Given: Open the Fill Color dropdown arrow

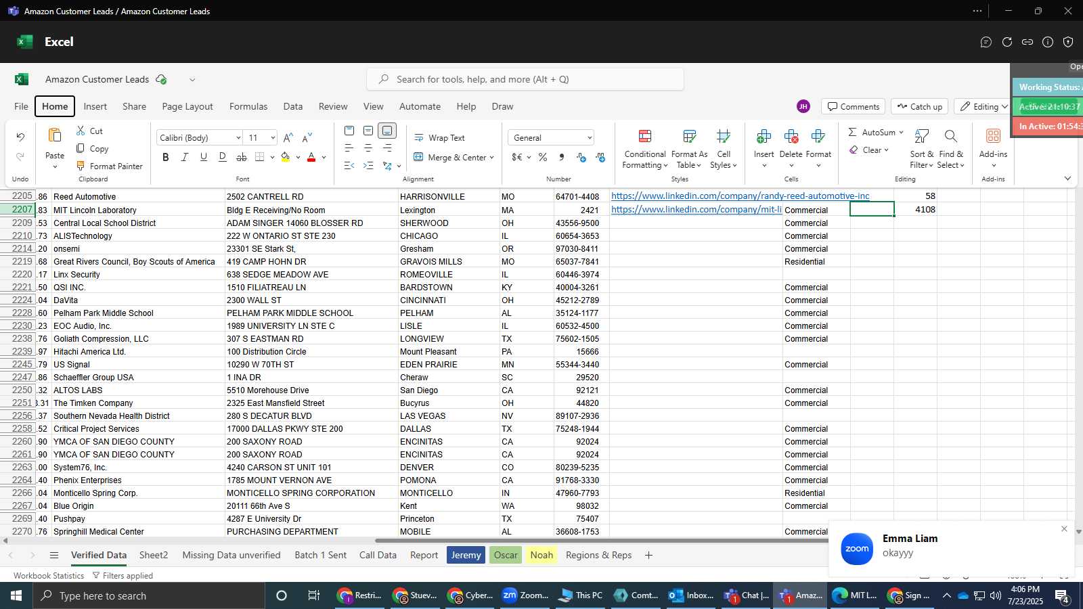Looking at the screenshot, I should tap(298, 157).
